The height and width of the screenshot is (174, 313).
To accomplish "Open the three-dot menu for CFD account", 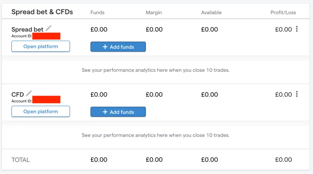I will (x=297, y=94).
